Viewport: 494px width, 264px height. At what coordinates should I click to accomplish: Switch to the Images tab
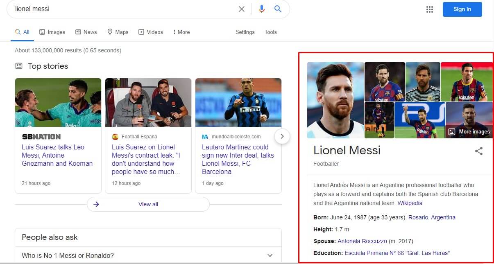(x=52, y=32)
